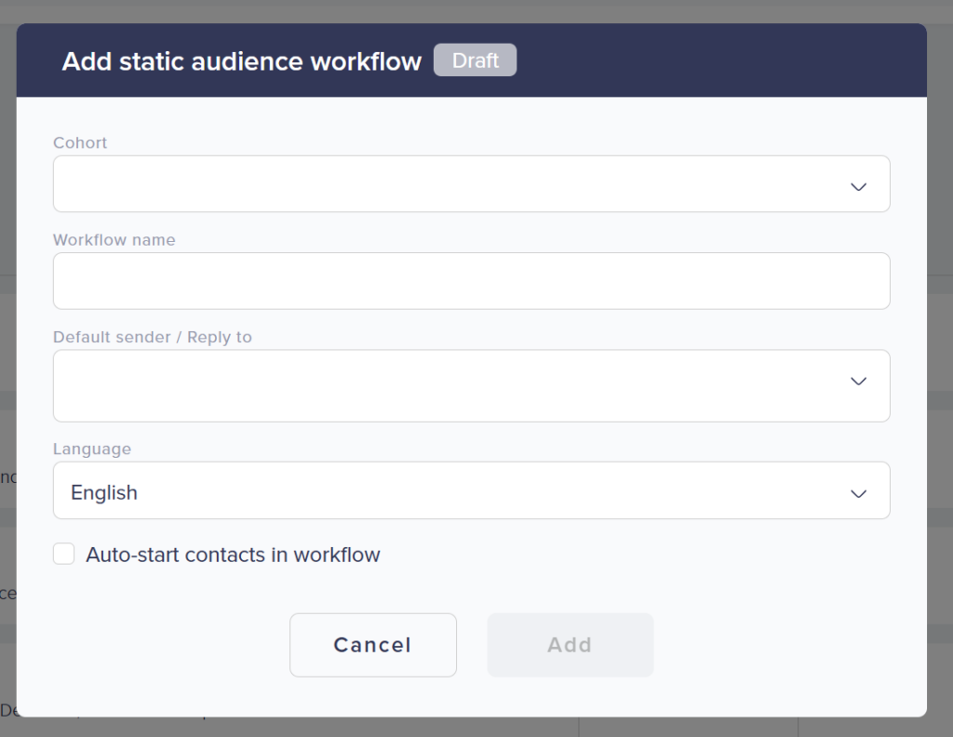Click the Workflow name field label
Viewport: 953px width, 737px height.
click(114, 240)
